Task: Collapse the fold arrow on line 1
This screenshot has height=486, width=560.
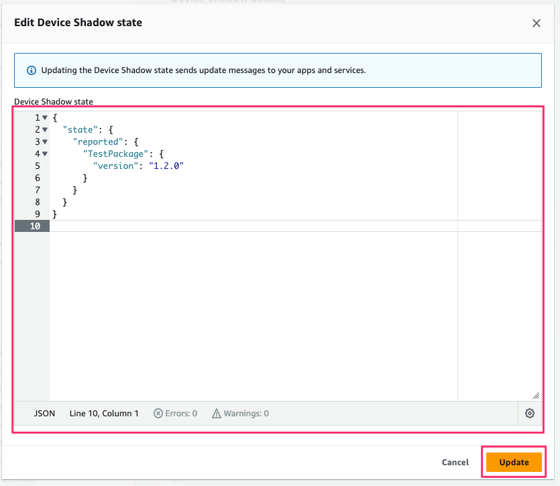Action: coord(45,117)
